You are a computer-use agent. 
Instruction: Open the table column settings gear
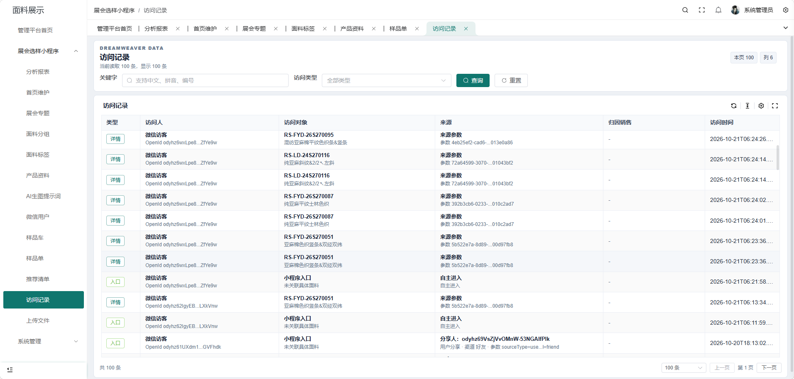[761, 106]
